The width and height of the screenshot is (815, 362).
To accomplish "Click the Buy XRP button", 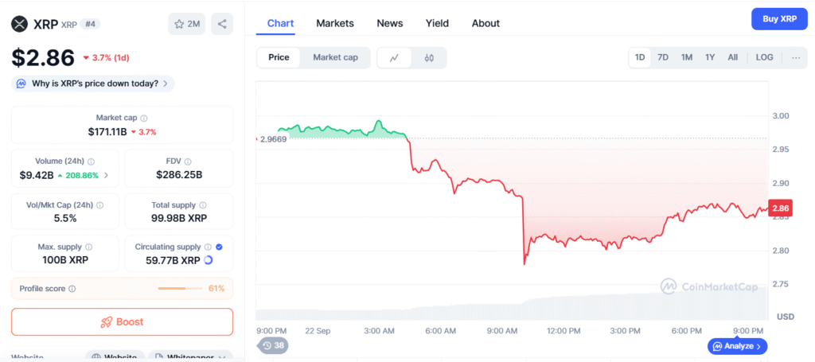I will click(779, 18).
